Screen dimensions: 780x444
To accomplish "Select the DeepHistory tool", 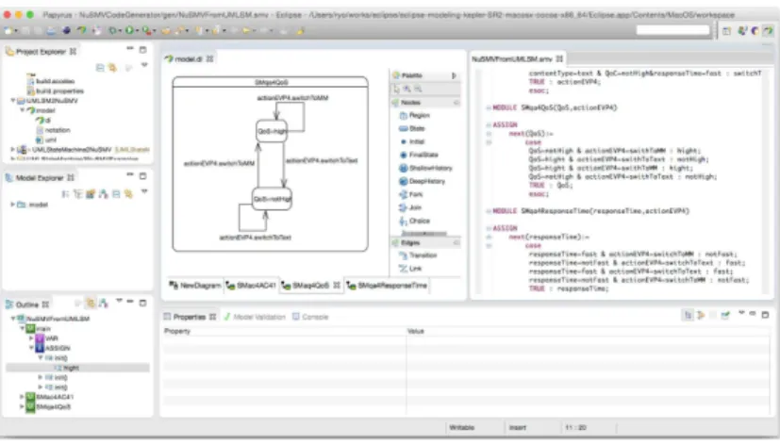I will click(x=423, y=181).
